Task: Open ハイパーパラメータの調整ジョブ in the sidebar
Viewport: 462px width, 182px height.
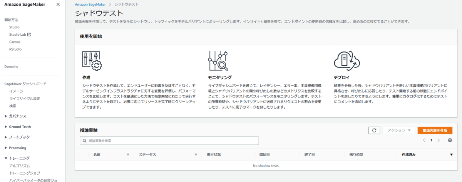Action: pyautogui.click(x=33, y=180)
